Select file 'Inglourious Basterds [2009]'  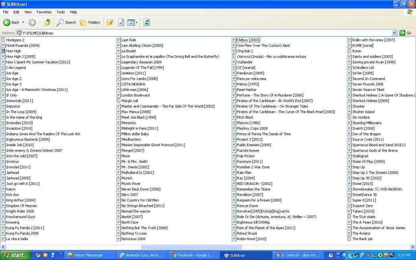(x=28, y=139)
